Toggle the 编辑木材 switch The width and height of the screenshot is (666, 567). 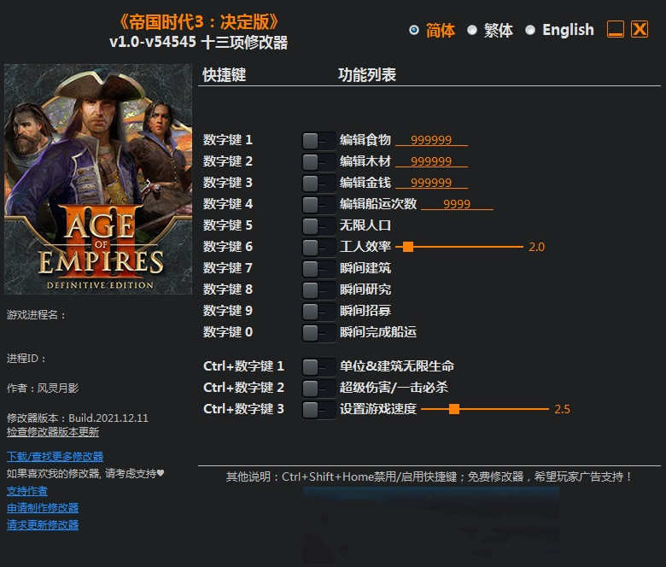318,162
